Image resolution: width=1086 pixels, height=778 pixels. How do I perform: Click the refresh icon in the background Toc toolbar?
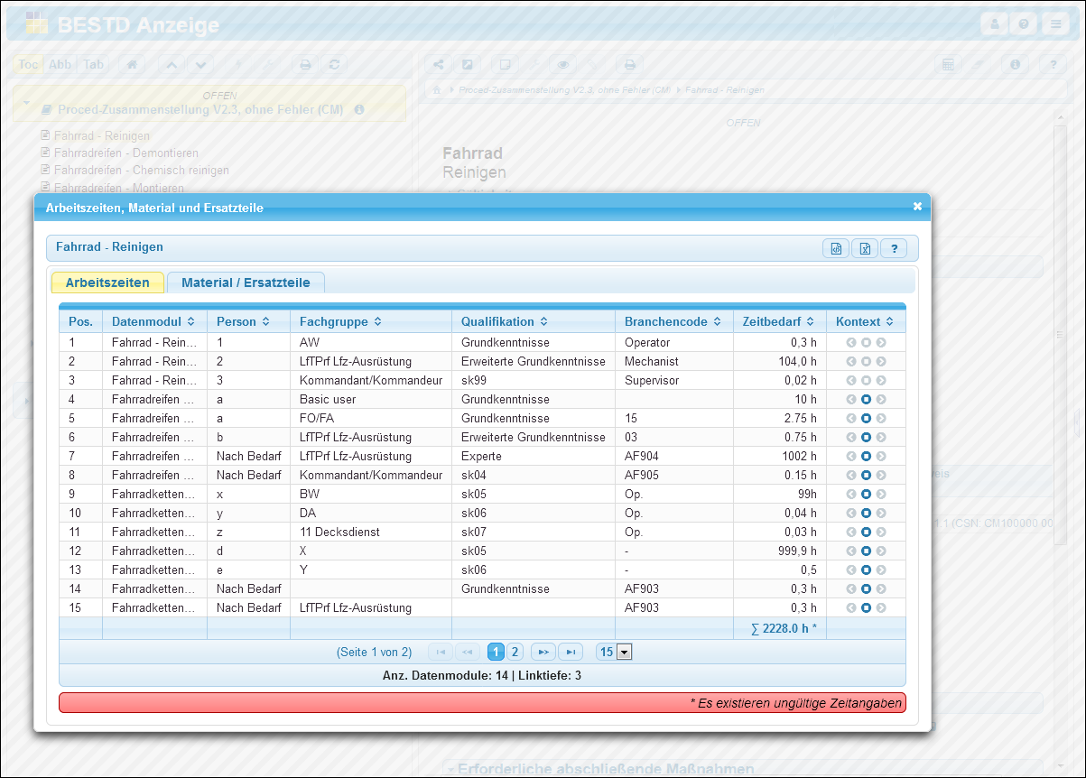pos(334,64)
